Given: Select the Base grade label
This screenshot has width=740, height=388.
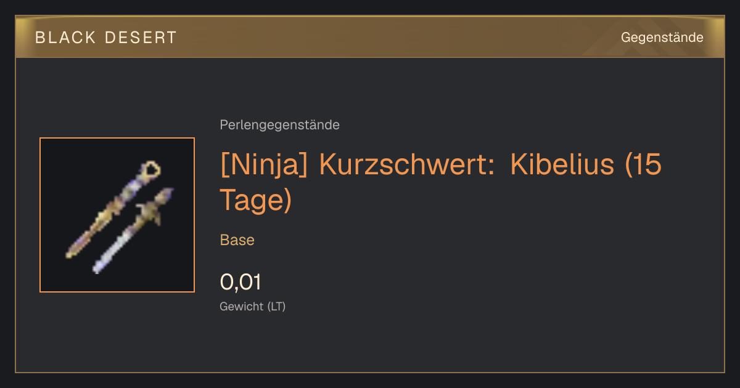Looking at the screenshot, I should click(237, 240).
